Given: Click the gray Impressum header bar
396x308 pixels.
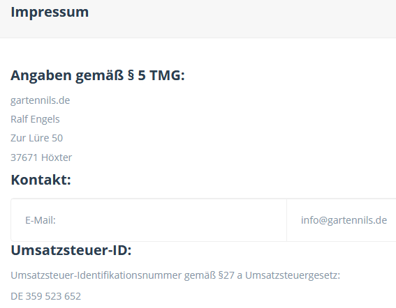Looking at the screenshot, I should pos(198,19).
